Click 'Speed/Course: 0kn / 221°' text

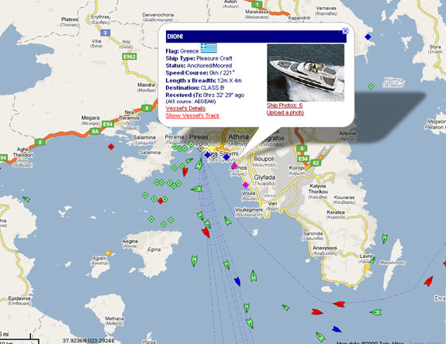point(200,73)
